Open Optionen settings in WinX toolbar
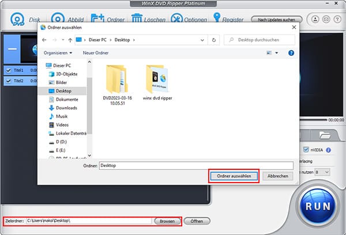The image size is (346, 235). (177, 18)
